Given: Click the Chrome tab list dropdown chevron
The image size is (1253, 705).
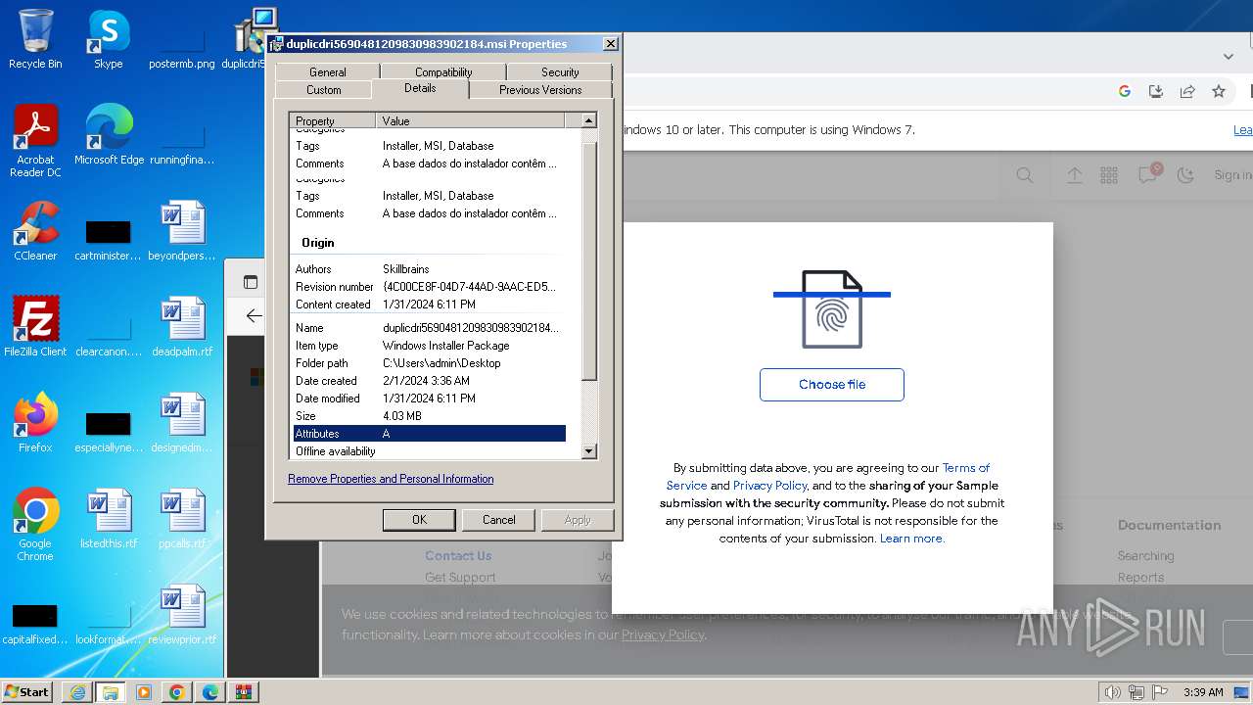Looking at the screenshot, I should pyautogui.click(x=1229, y=57).
